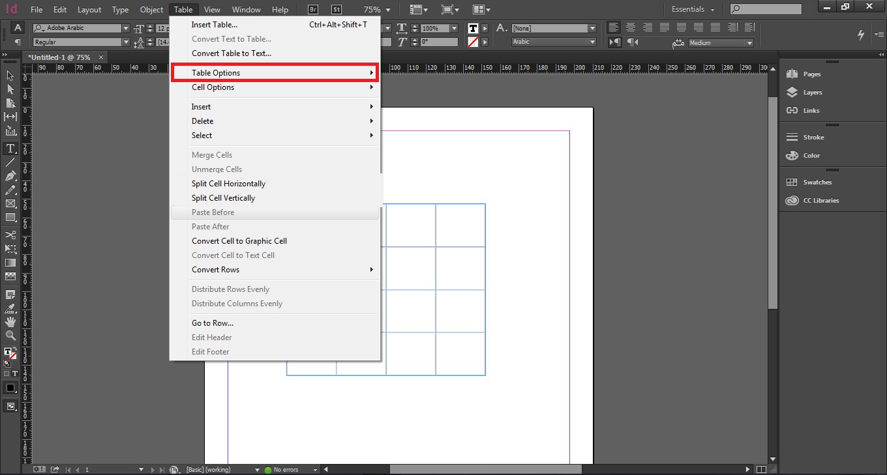Image resolution: width=887 pixels, height=475 pixels.
Task: Select the Pencil tool
Action: click(10, 190)
